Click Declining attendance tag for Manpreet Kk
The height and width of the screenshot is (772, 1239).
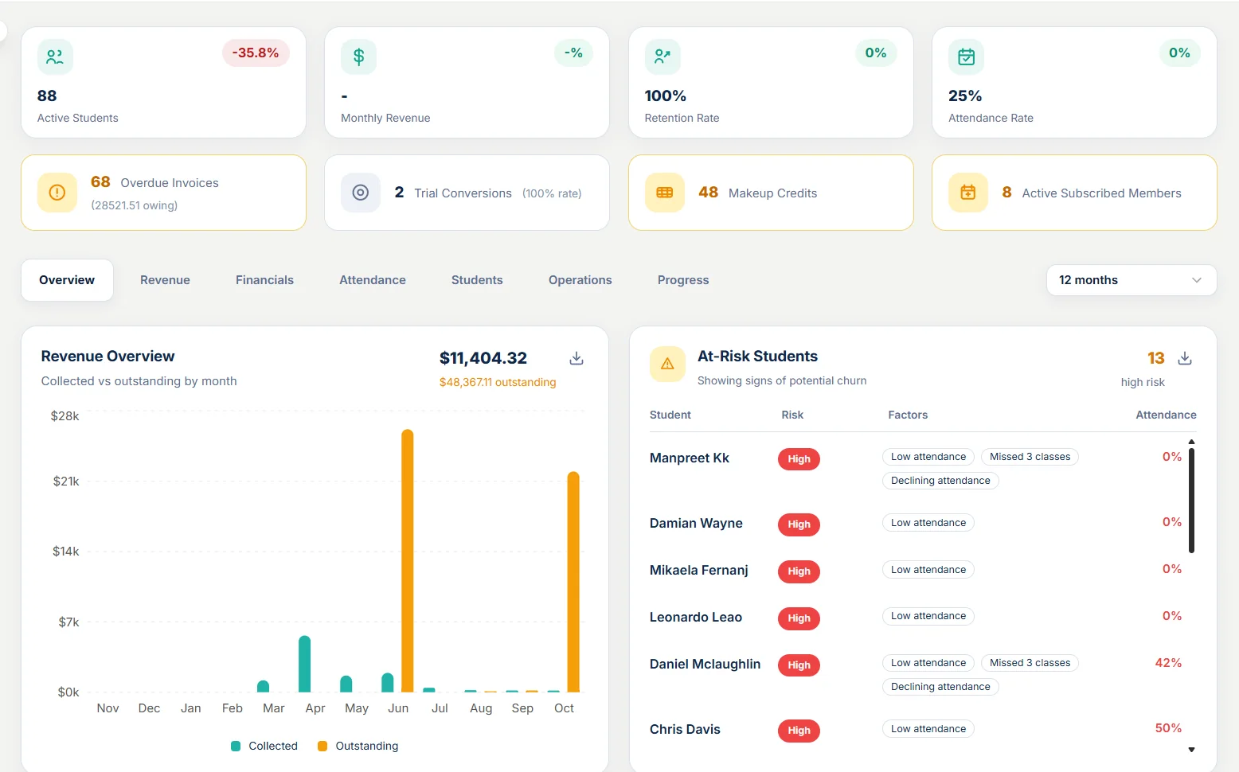click(x=940, y=481)
